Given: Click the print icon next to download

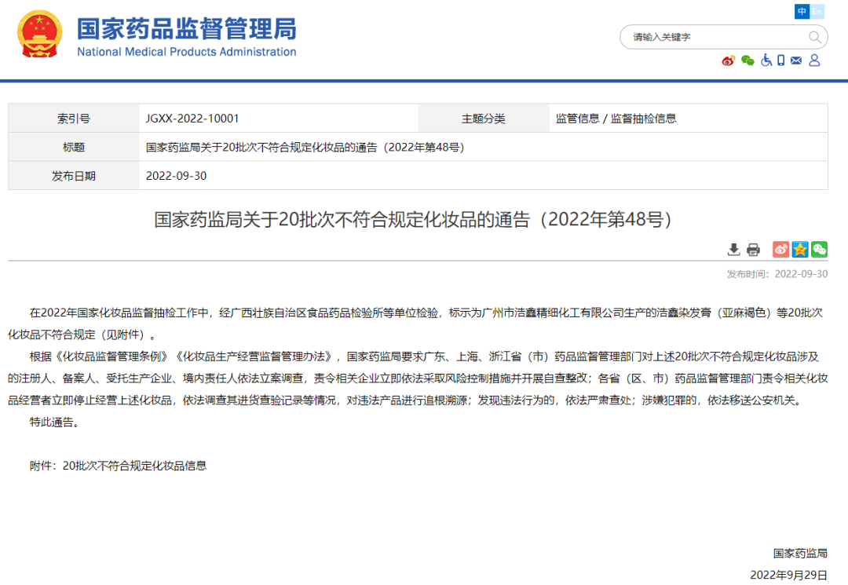Looking at the screenshot, I should click(x=753, y=249).
